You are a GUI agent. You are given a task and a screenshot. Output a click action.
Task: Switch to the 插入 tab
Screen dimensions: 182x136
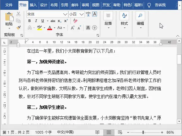coord(33,5)
